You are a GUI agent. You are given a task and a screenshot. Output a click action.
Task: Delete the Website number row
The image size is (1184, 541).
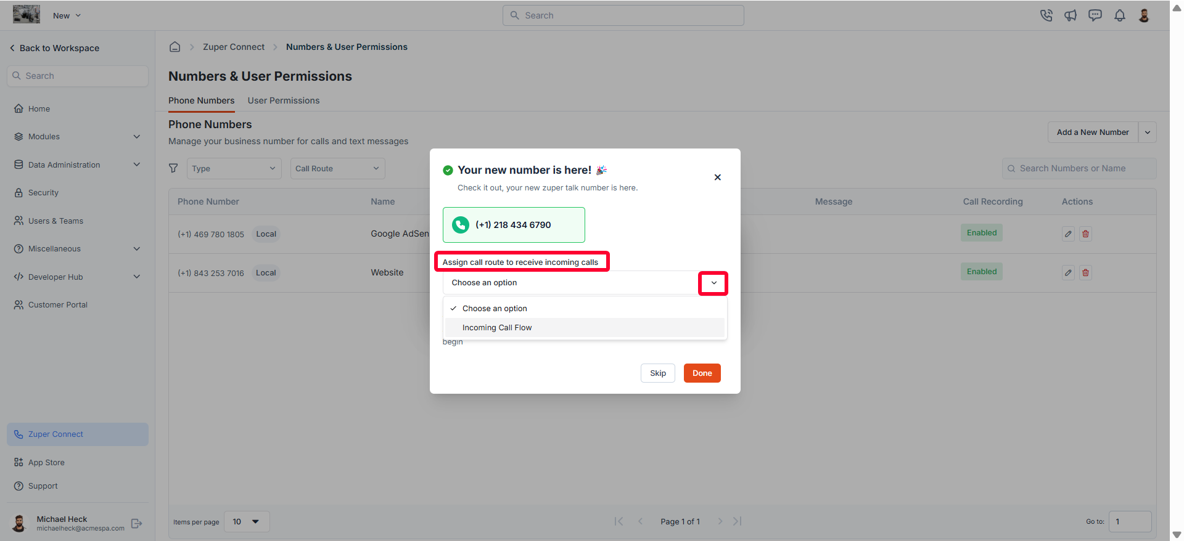click(x=1085, y=272)
